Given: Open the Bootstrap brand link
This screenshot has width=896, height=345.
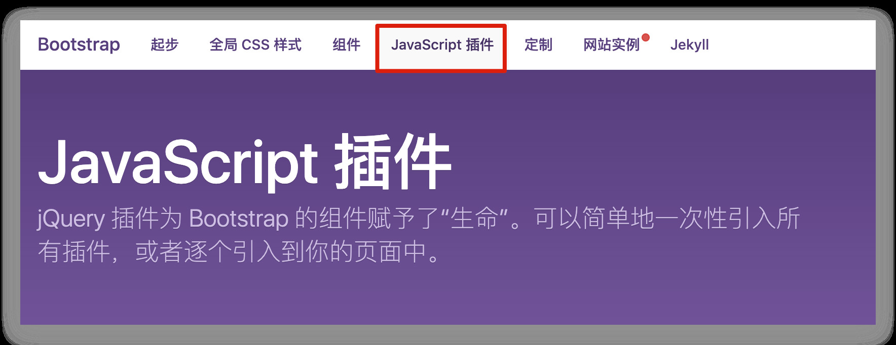Looking at the screenshot, I should [x=79, y=45].
